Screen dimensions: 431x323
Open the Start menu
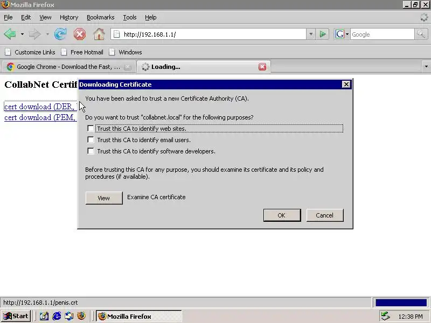coord(16,316)
